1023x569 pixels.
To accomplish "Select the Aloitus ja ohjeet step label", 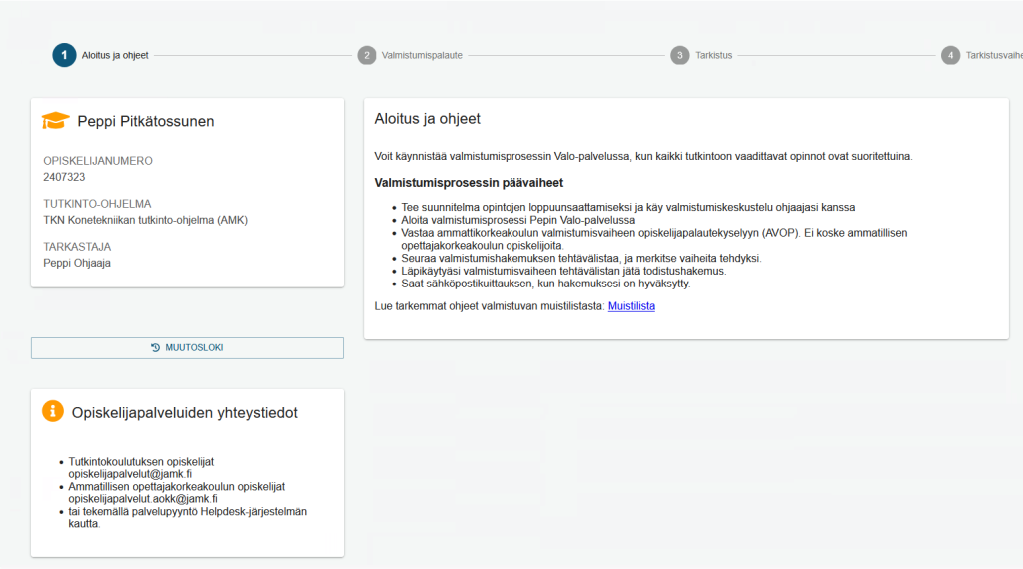I will [x=115, y=55].
